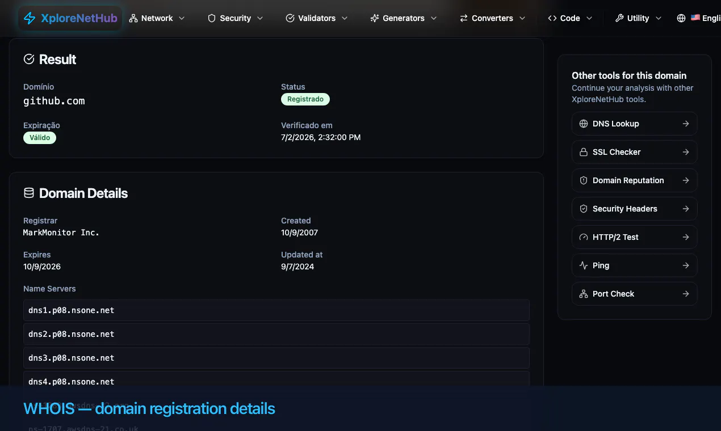Open the Converters menu
The width and height of the screenshot is (721, 431).
coord(493,18)
